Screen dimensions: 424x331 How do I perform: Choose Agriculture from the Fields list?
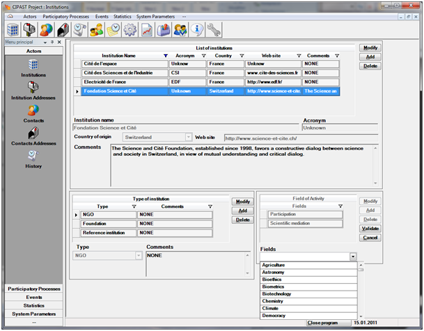click(308, 265)
